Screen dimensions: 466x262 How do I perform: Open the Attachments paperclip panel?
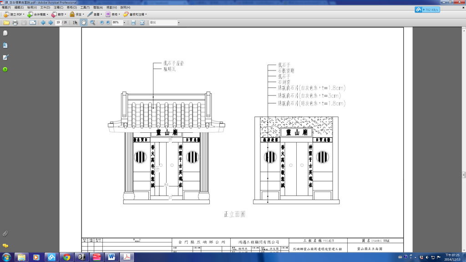(x=5, y=233)
